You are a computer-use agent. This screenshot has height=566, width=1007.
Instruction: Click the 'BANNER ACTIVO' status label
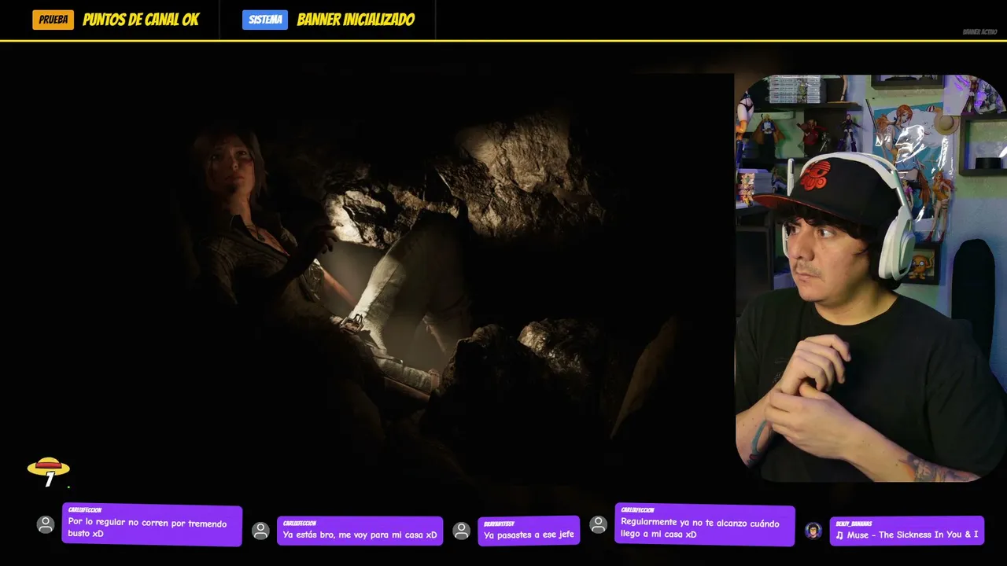pyautogui.click(x=979, y=32)
